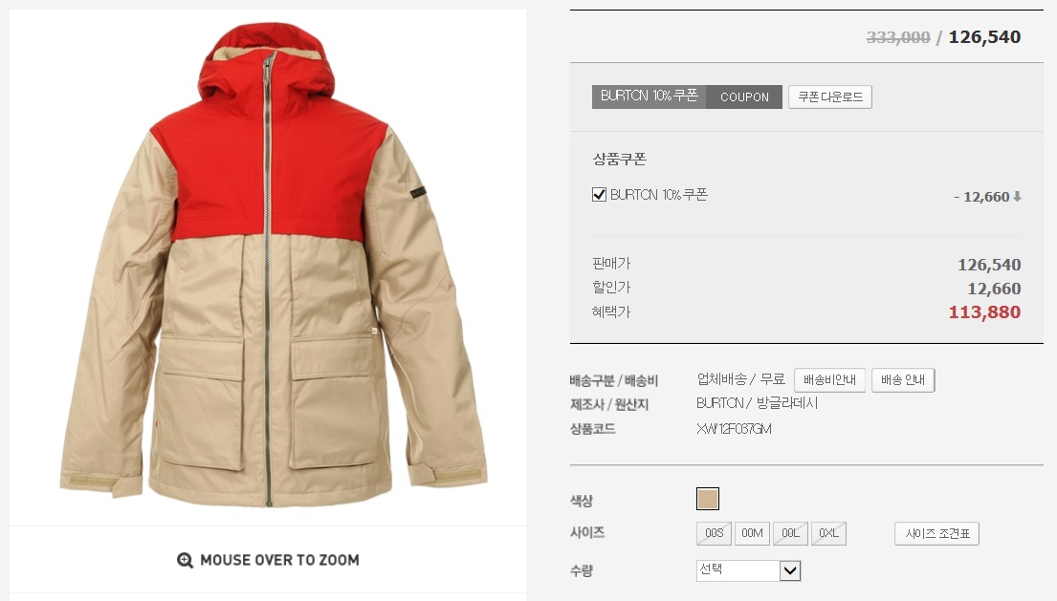Choose the beige color swatch
This screenshot has width=1057, height=601.
pyautogui.click(x=707, y=499)
